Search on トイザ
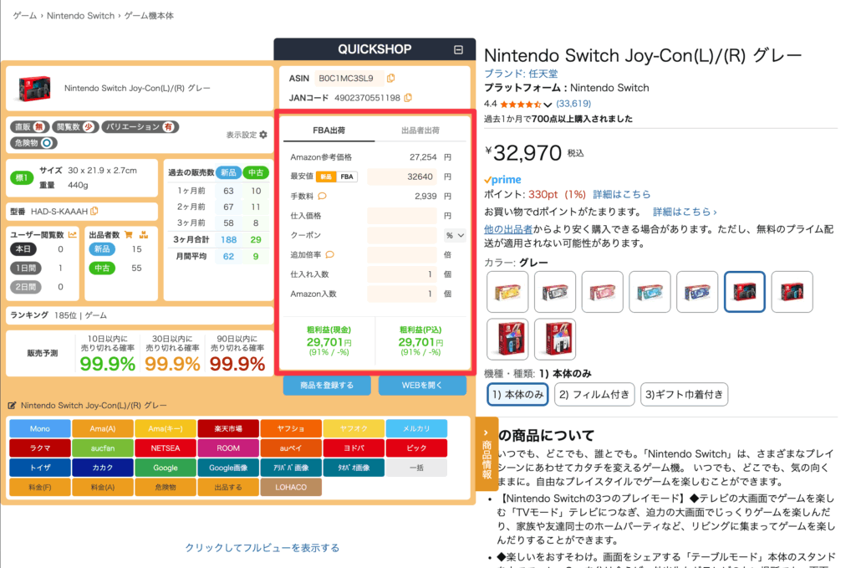 [x=40, y=468]
